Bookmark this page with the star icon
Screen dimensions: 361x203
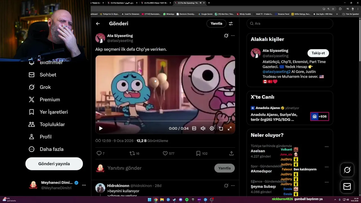pos(333,9)
